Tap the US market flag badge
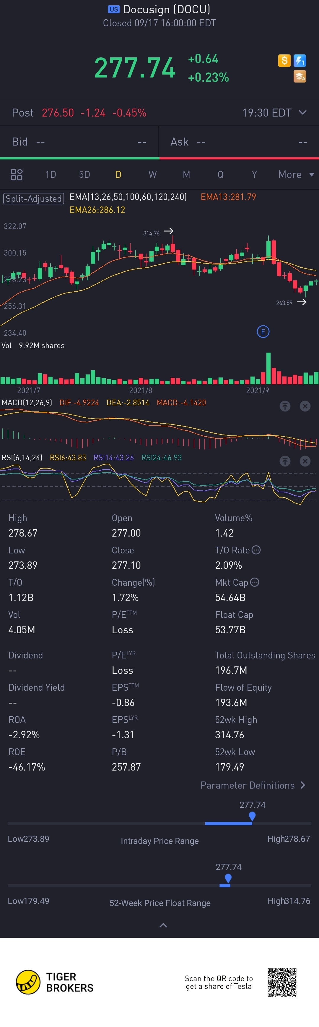This screenshot has height=1027, width=319. pyautogui.click(x=113, y=9)
